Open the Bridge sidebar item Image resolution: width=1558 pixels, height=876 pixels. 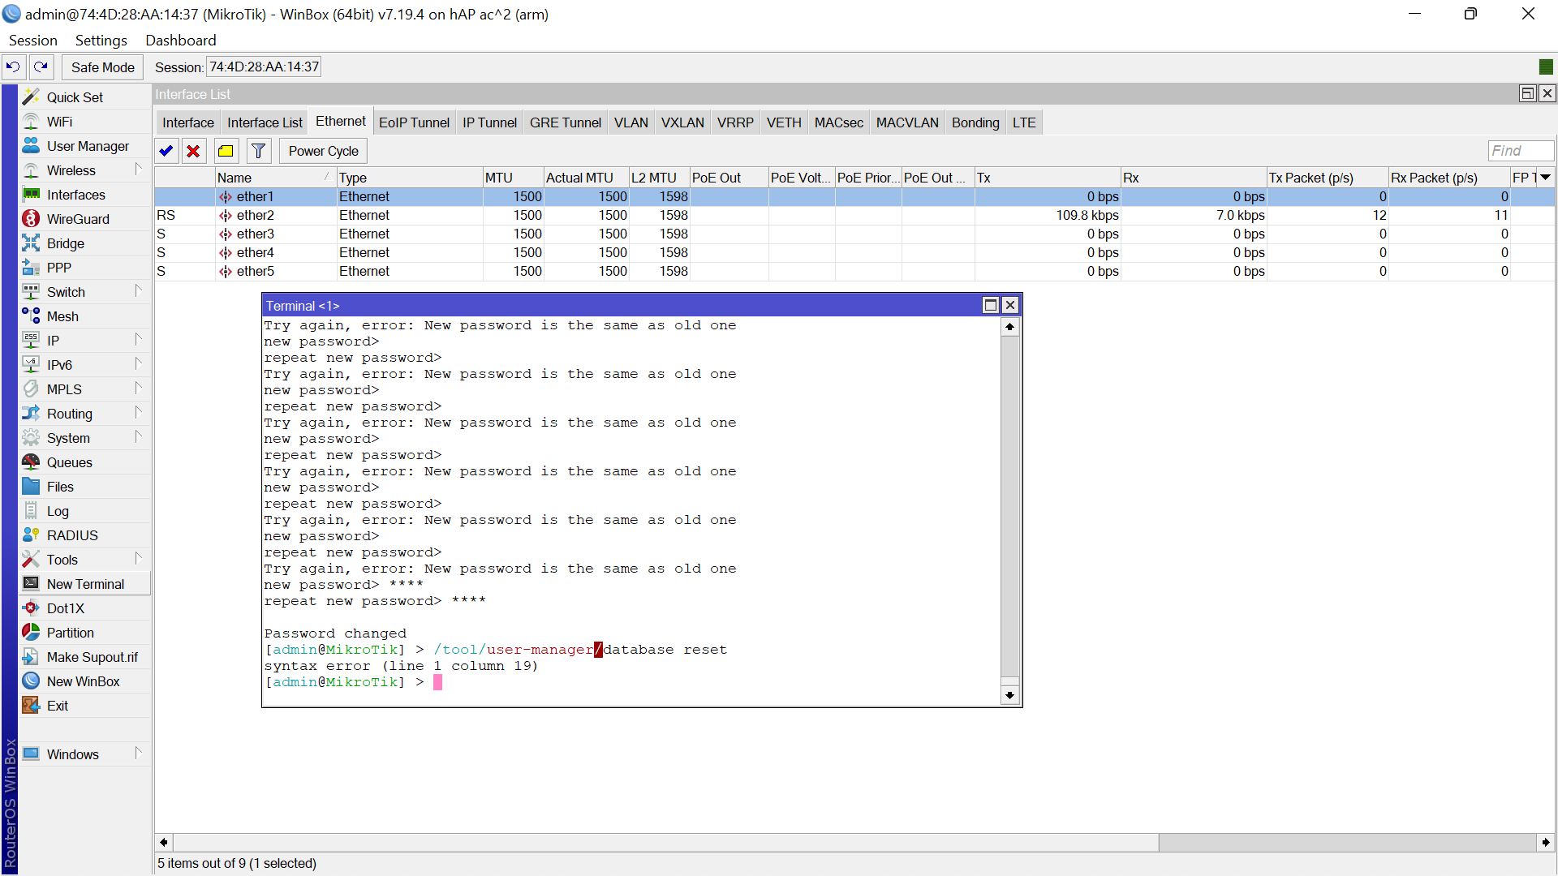coord(65,243)
